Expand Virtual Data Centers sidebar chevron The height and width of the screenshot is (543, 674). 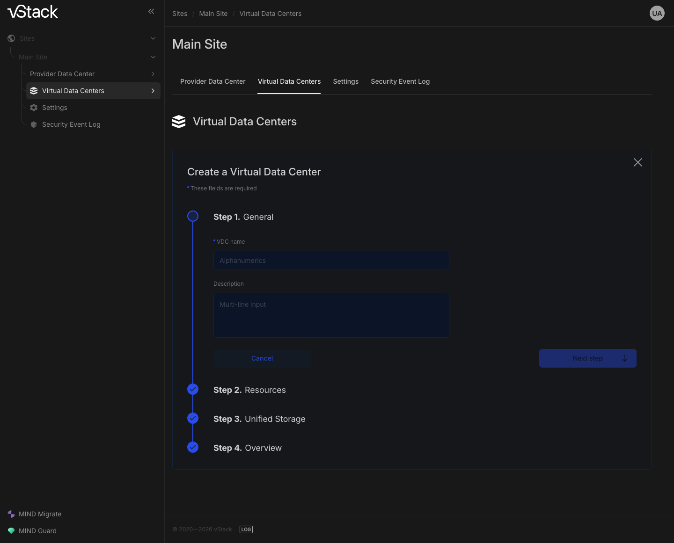(x=153, y=91)
